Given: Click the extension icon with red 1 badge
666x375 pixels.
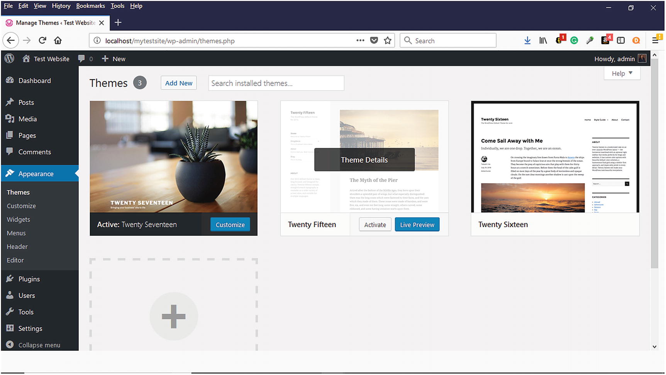Looking at the screenshot, I should click(x=560, y=40).
